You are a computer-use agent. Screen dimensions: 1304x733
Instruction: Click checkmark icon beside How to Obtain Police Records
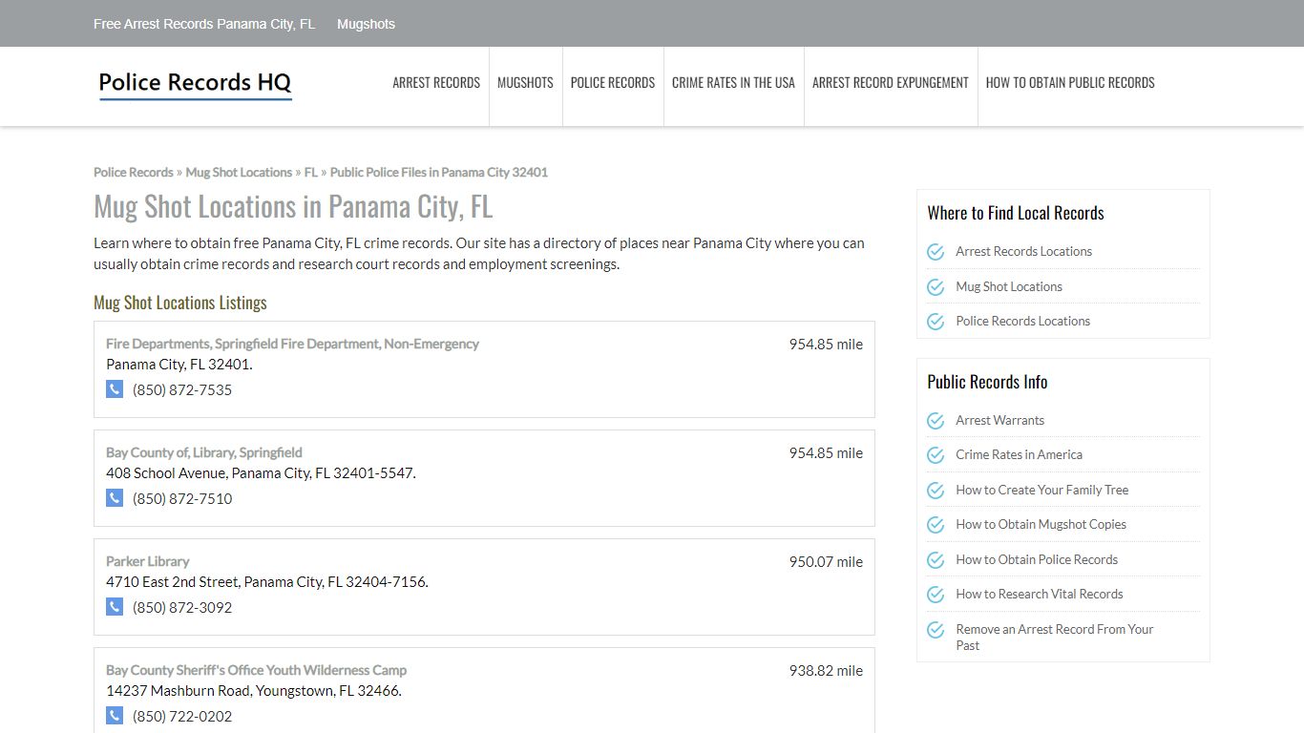tap(936, 560)
